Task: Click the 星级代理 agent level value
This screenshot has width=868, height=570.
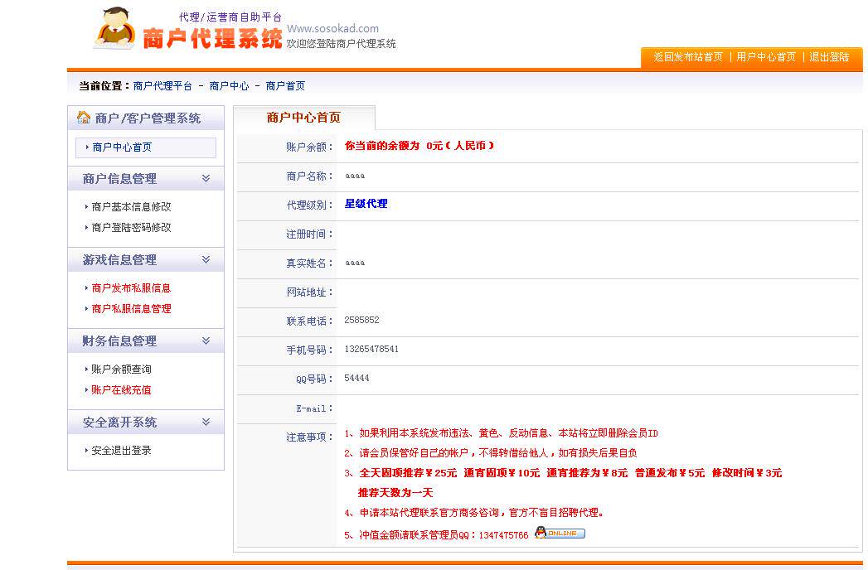Action: [x=366, y=204]
